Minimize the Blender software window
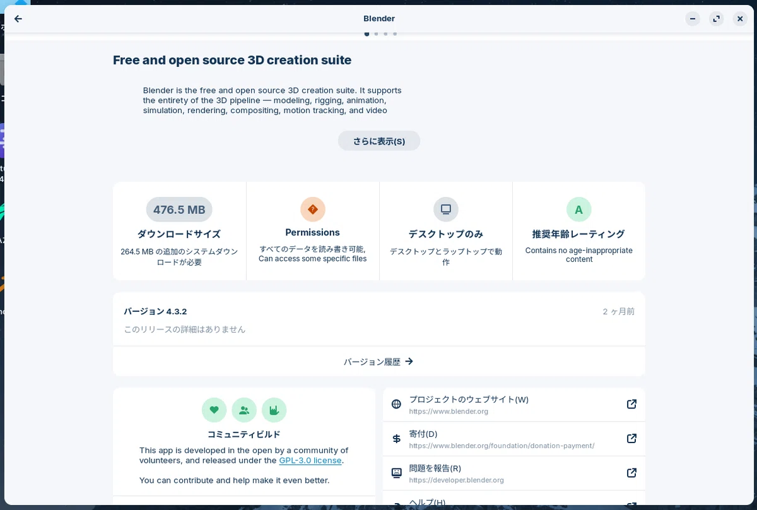The width and height of the screenshot is (757, 510). coord(693,19)
